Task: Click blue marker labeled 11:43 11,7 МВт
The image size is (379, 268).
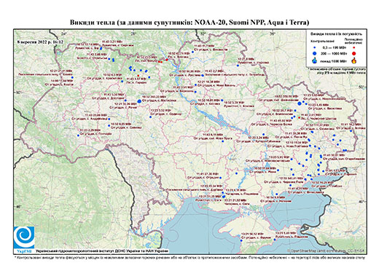Action: tap(192, 52)
